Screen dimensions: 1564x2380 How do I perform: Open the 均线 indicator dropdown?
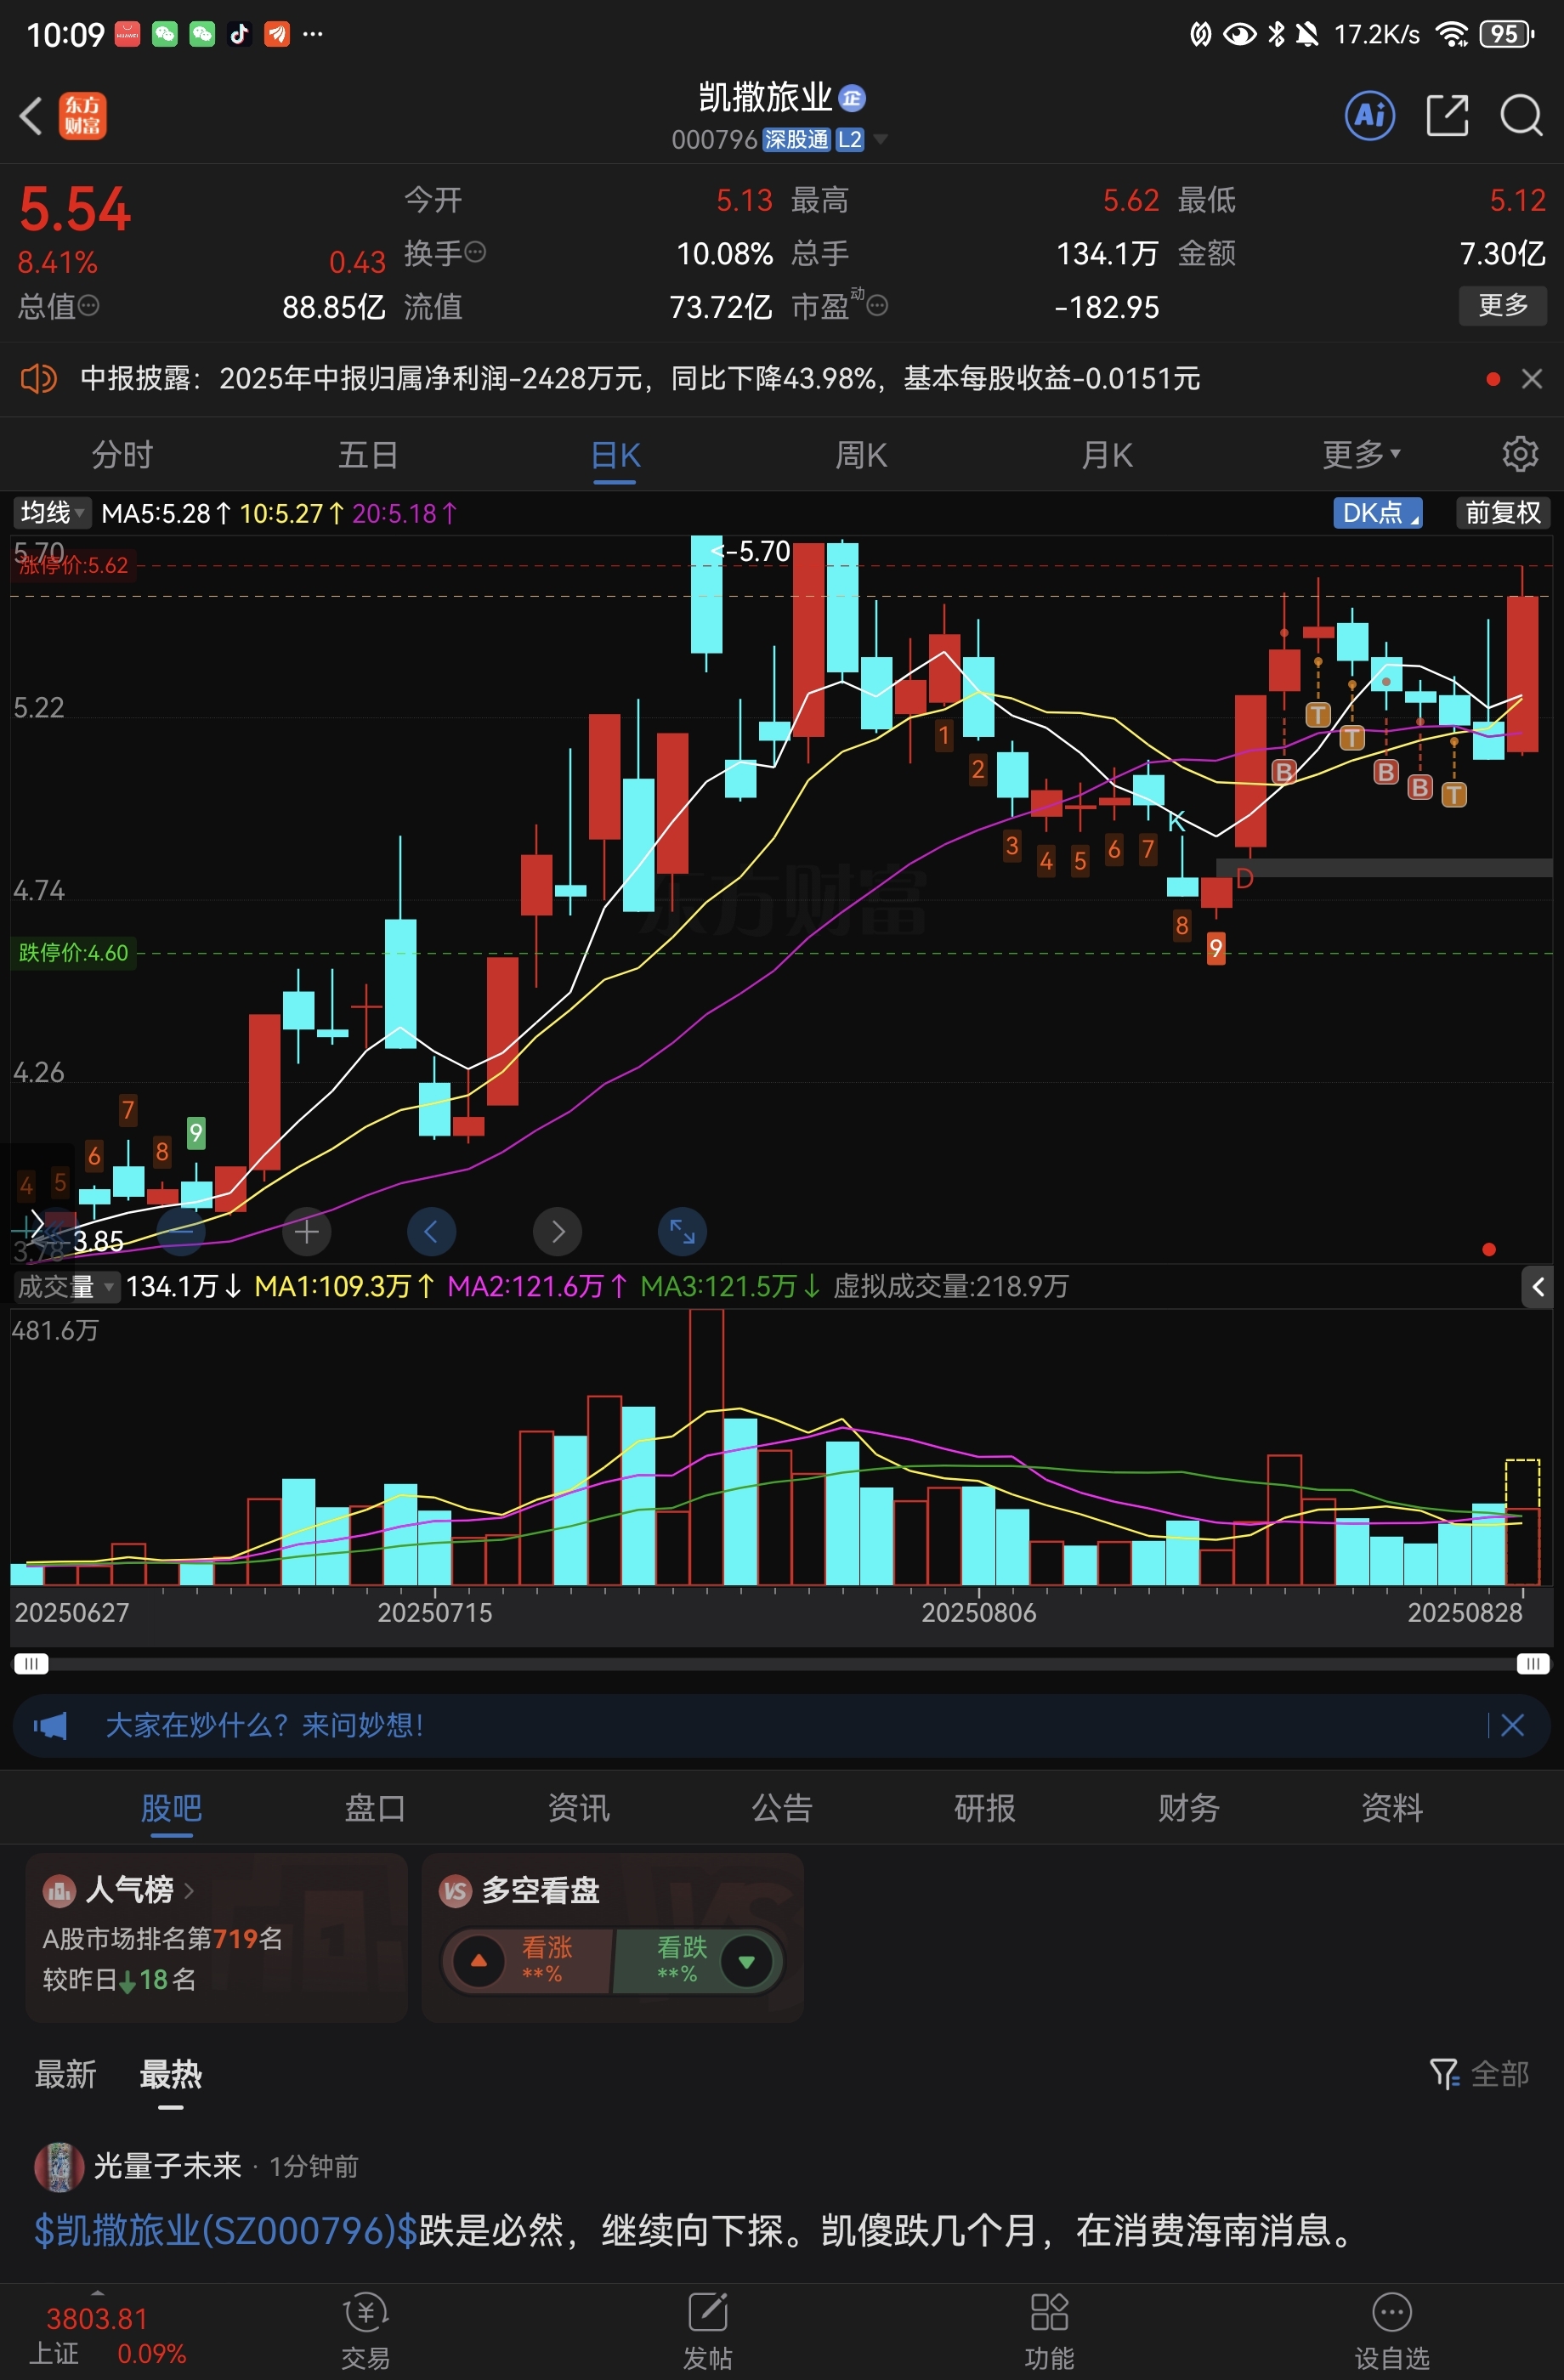tap(52, 513)
